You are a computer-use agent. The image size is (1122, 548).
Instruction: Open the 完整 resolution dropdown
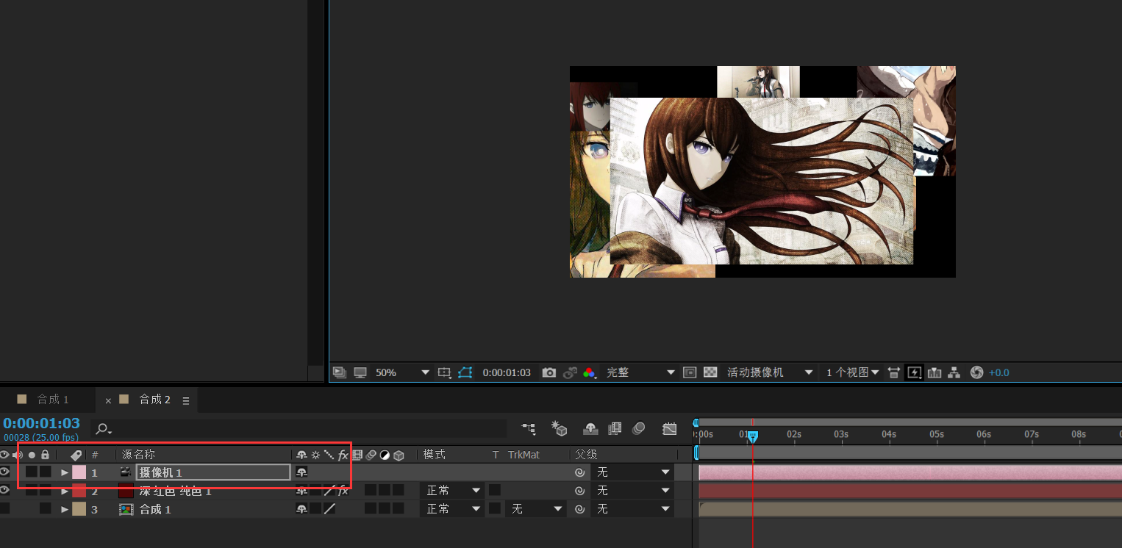click(640, 372)
